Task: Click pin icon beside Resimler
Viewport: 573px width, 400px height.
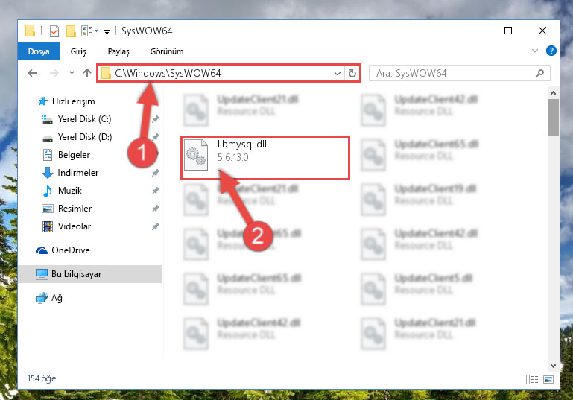Action: pos(155,209)
